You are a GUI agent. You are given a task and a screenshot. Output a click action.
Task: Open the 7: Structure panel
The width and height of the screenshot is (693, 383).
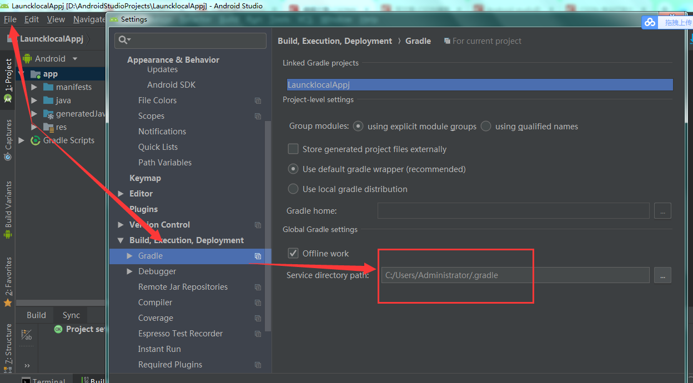tap(8, 344)
